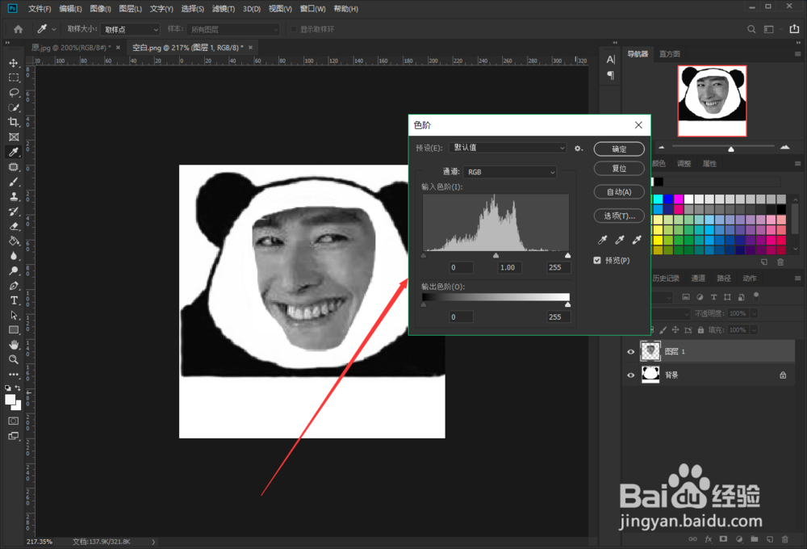Image resolution: width=807 pixels, height=549 pixels.
Task: Open the search icon in options bar
Action: (751, 29)
